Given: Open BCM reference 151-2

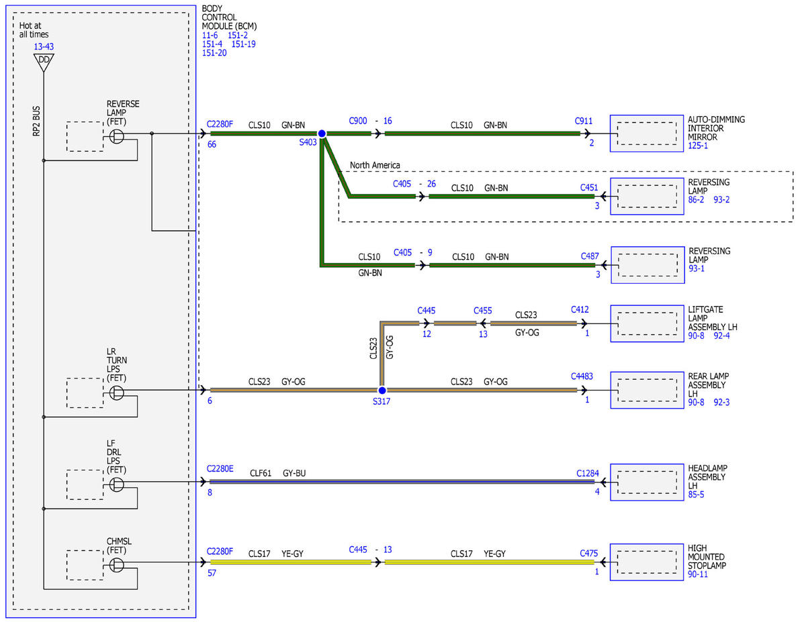Looking at the screenshot, I should (x=238, y=36).
